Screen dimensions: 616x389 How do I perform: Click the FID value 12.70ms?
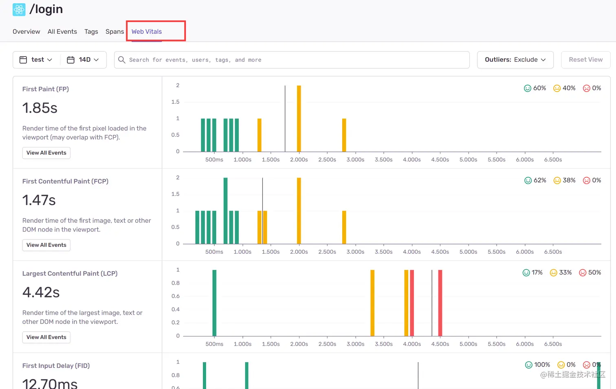pyautogui.click(x=50, y=384)
